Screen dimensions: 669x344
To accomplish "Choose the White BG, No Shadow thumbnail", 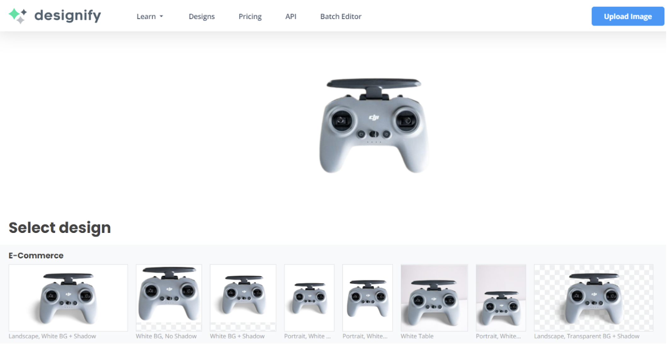I will 169,298.
